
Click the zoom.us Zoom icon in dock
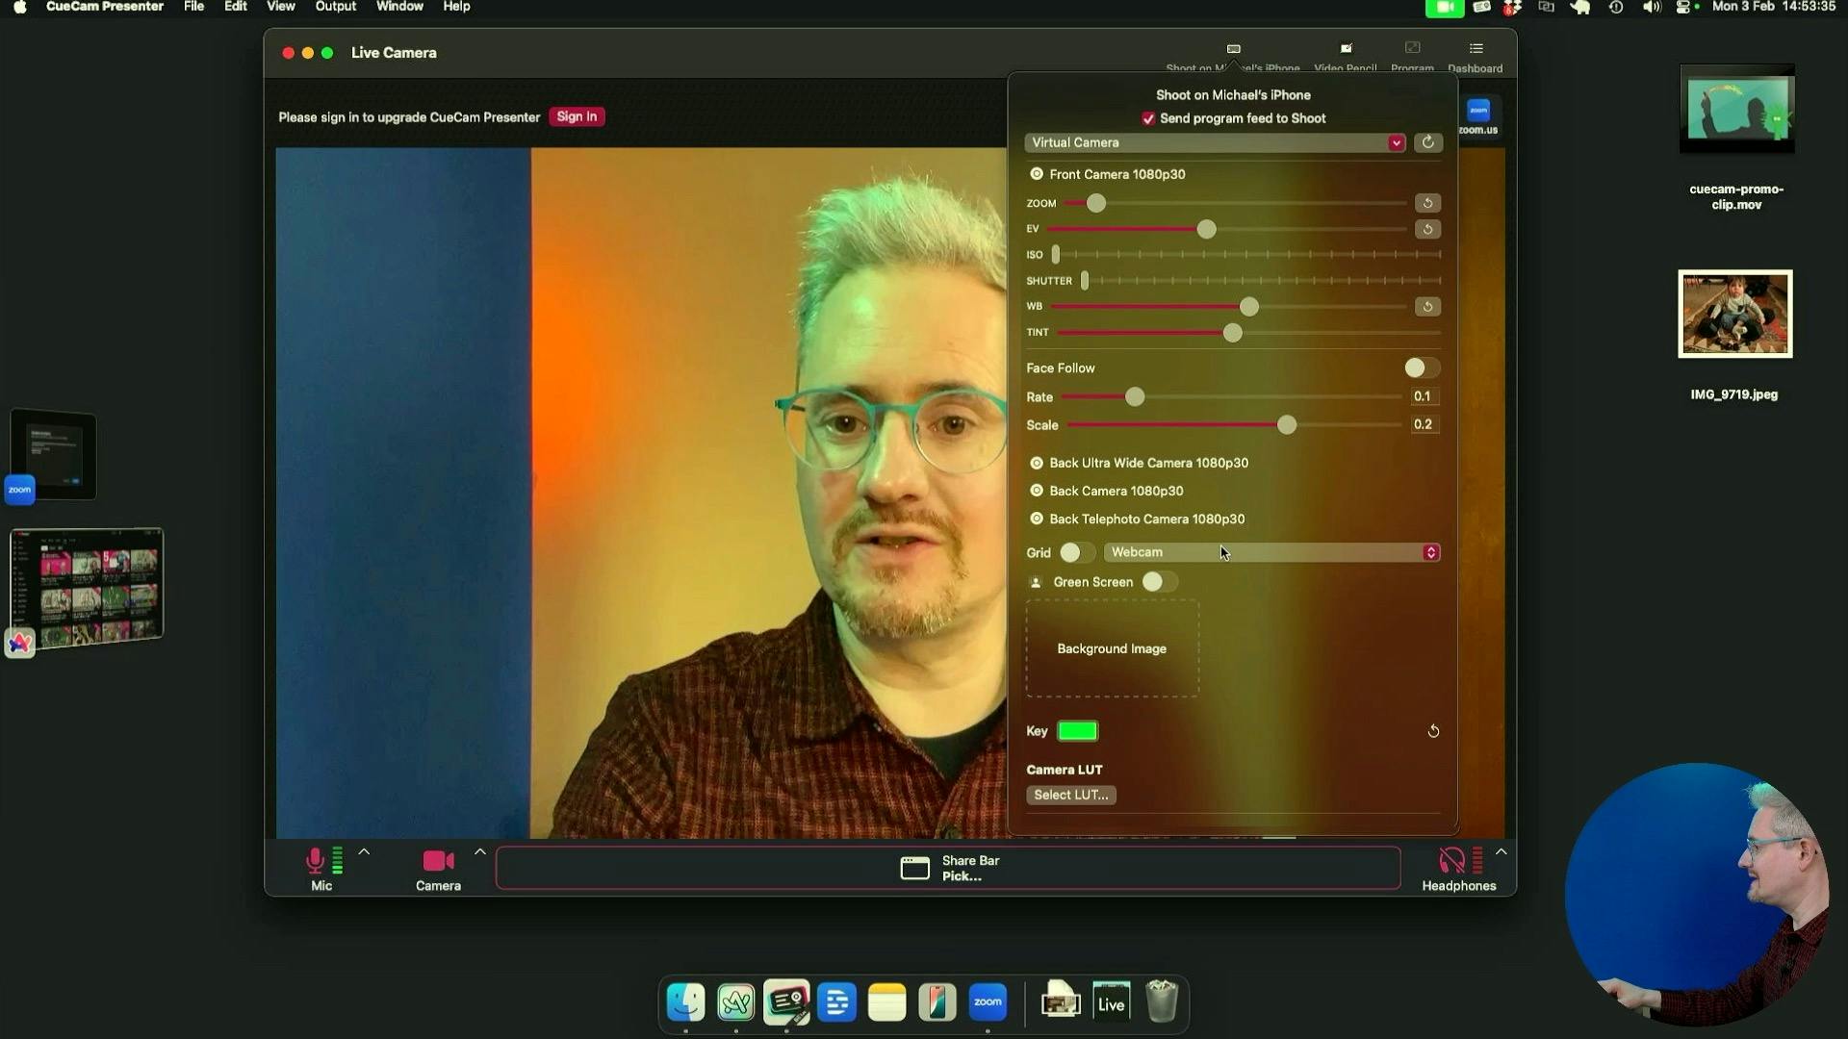click(x=988, y=1002)
